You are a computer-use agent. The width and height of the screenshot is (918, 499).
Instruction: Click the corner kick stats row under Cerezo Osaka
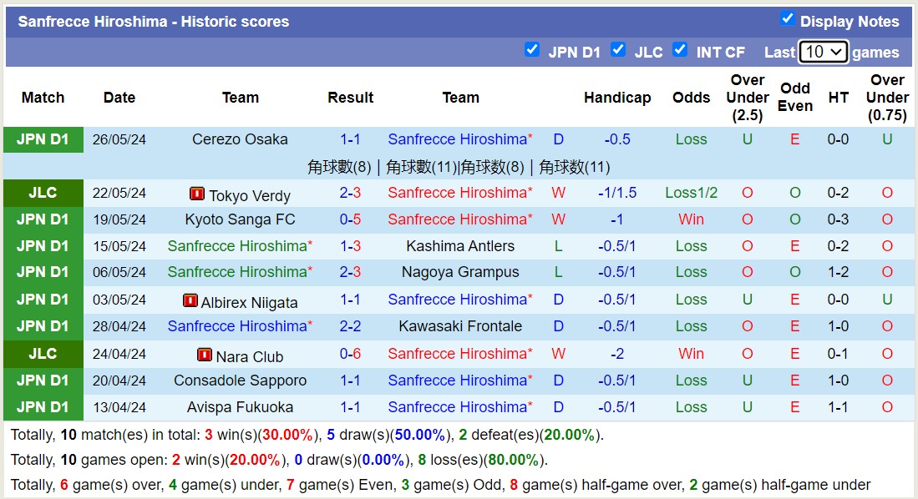click(x=460, y=166)
